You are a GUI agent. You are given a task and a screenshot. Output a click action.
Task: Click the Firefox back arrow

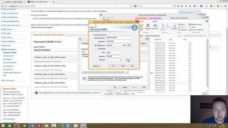coord(2,6)
